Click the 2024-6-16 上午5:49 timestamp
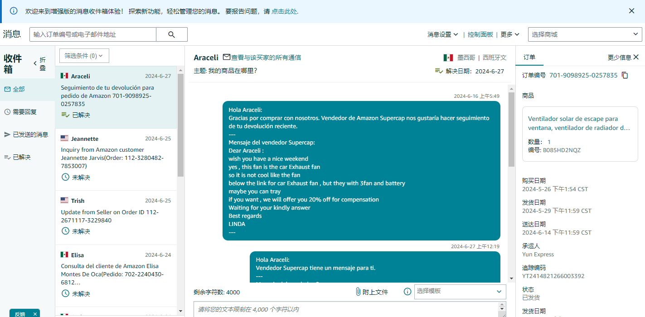The width and height of the screenshot is (645, 317). pyautogui.click(x=476, y=96)
